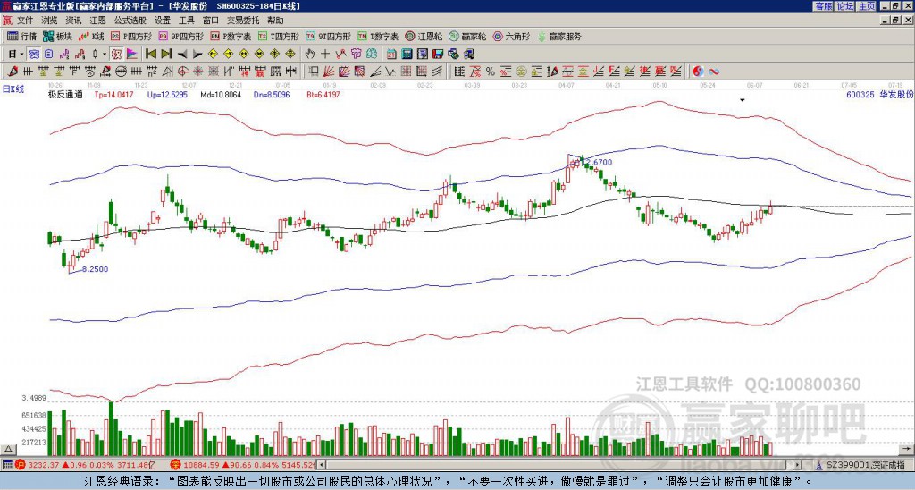Open the P数字表 tool

click(x=231, y=36)
